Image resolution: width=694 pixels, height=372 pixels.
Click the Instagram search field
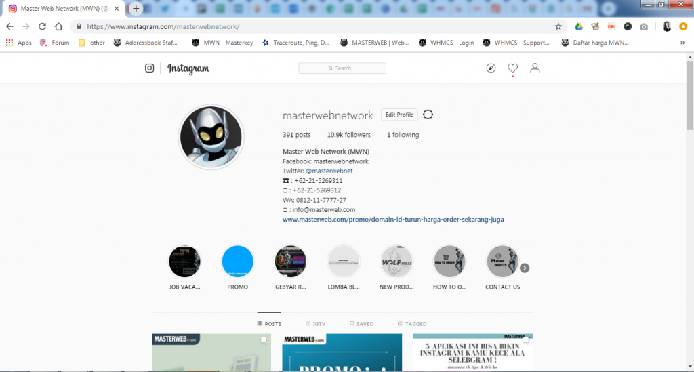pyautogui.click(x=342, y=68)
